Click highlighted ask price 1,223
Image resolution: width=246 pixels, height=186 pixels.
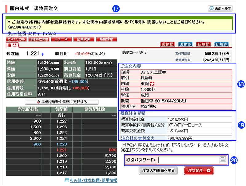click(x=61, y=144)
